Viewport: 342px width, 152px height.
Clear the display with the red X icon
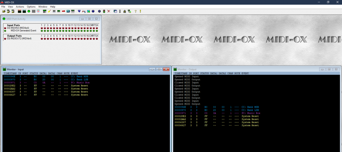coord(109,11)
